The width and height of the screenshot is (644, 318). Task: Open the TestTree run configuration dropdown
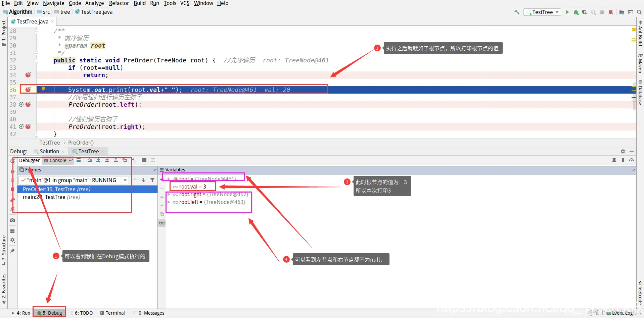click(542, 12)
